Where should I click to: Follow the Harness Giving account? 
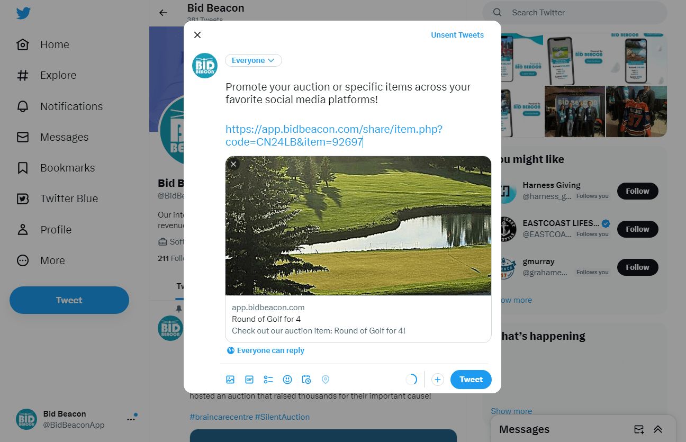(638, 191)
